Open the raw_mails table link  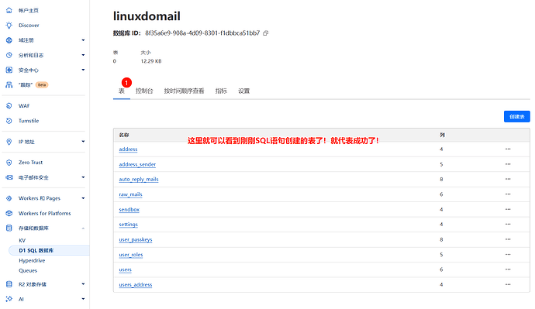tap(131, 194)
